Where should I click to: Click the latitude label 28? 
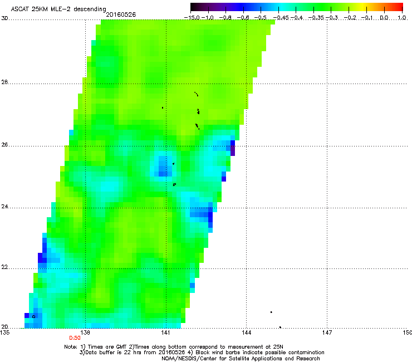[x=4, y=82]
